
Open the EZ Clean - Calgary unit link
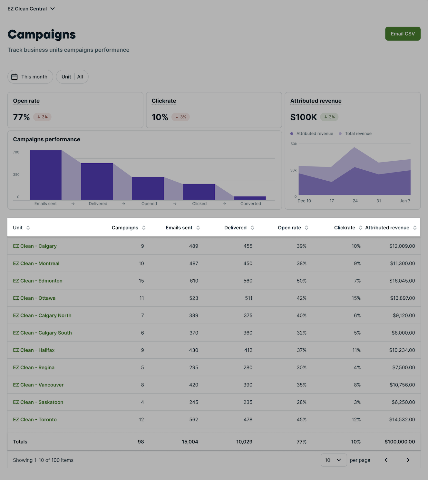[x=35, y=246]
